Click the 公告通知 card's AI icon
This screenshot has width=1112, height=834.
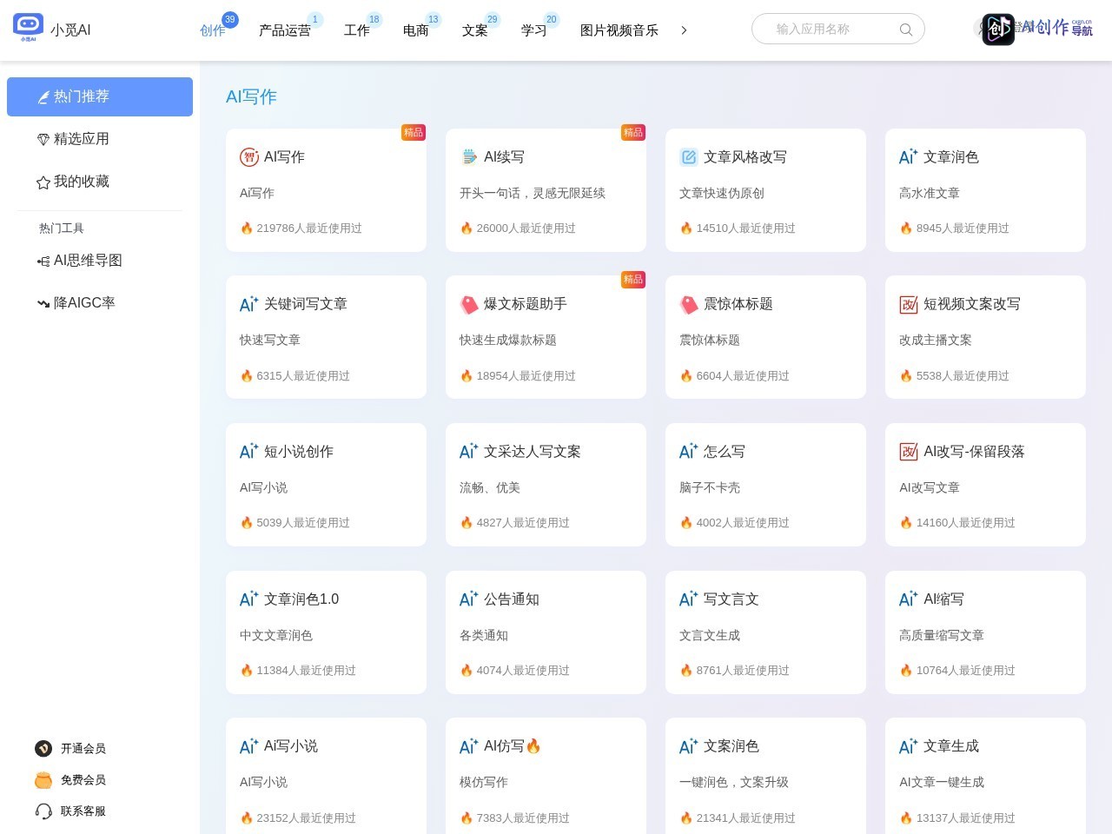coord(469,599)
